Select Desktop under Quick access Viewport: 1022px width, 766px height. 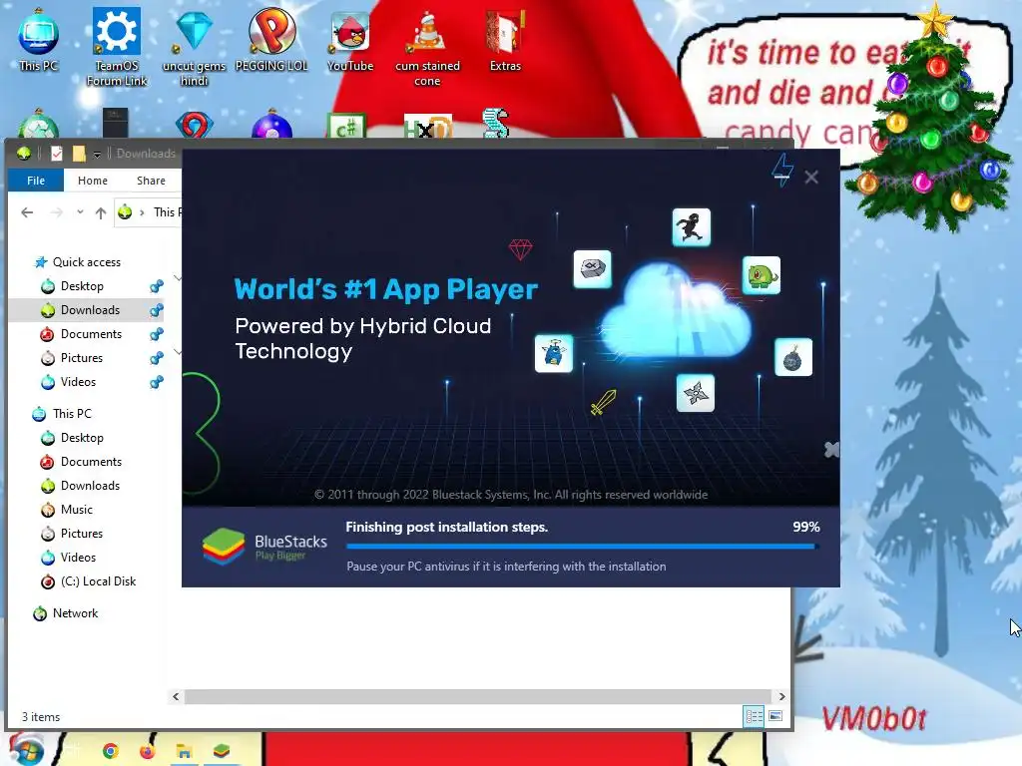(82, 286)
